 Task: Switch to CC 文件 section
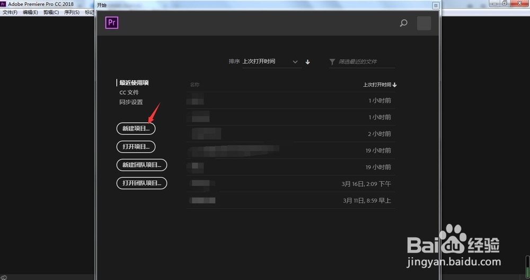(129, 93)
